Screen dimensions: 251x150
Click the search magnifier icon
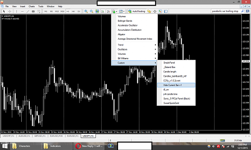click(243, 11)
